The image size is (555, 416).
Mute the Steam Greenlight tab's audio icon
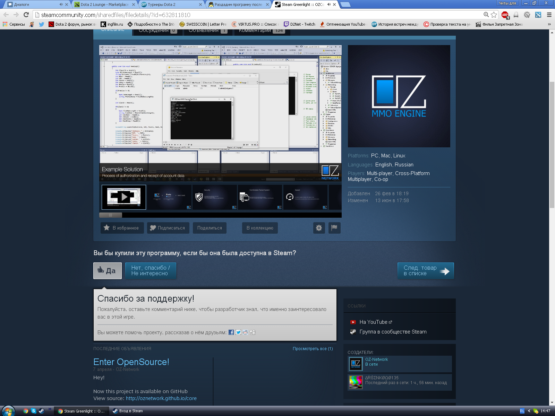point(329,5)
